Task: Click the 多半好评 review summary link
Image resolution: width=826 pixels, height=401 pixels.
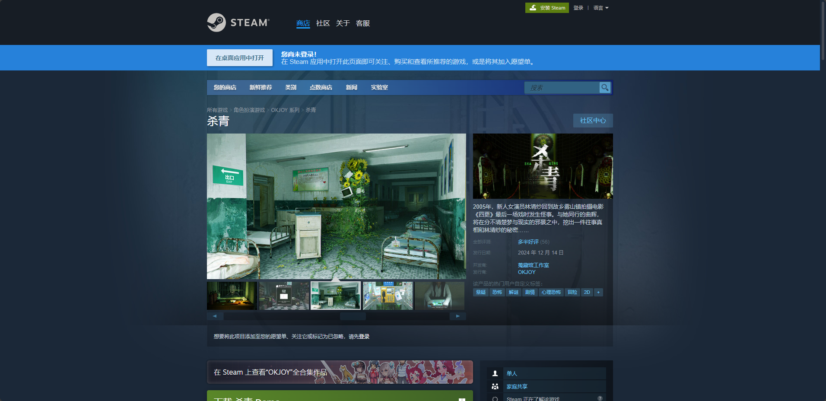Action: coord(528,242)
